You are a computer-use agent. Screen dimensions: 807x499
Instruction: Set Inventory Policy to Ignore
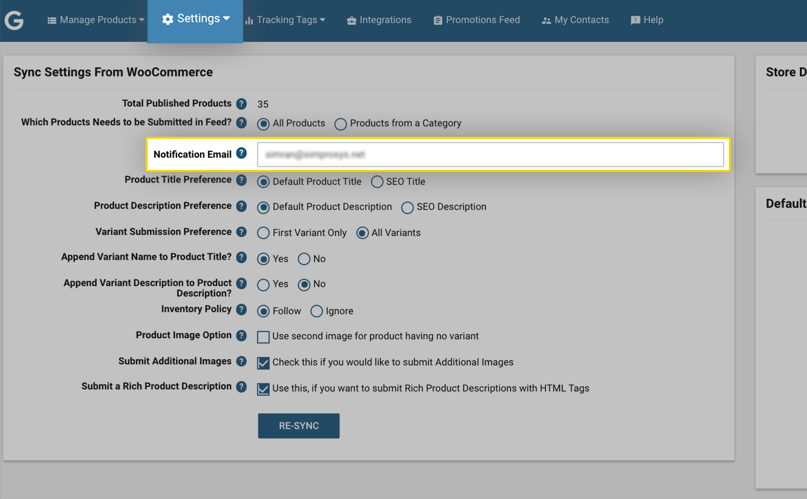coord(317,311)
